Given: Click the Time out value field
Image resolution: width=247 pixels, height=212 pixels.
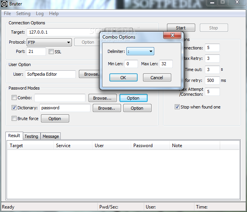Looking at the screenshot, I should coord(212,70).
